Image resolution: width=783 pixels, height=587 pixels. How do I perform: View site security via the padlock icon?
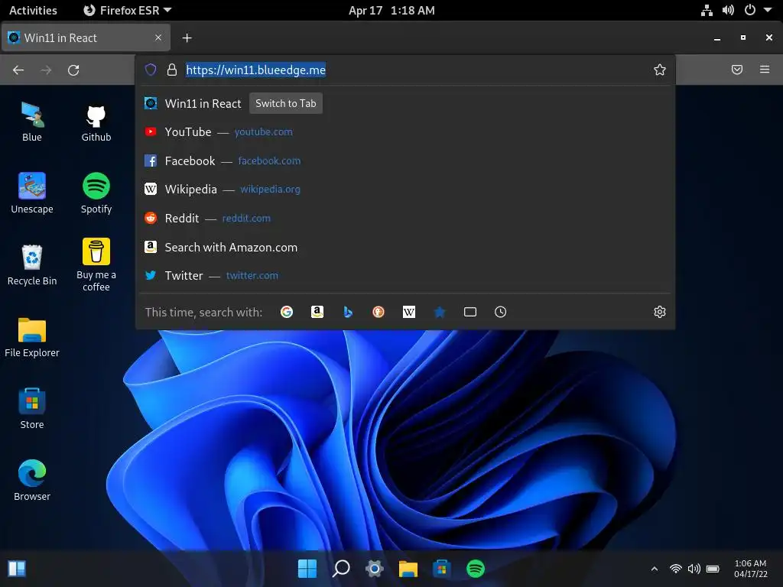click(x=172, y=70)
